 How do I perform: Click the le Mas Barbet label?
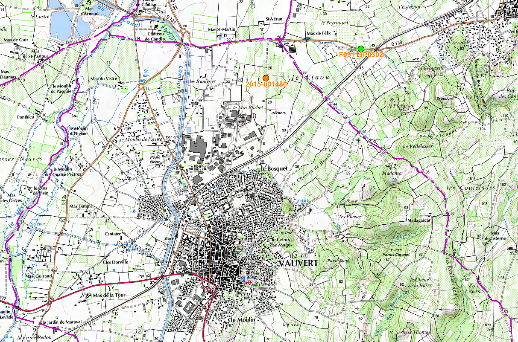click(249, 107)
